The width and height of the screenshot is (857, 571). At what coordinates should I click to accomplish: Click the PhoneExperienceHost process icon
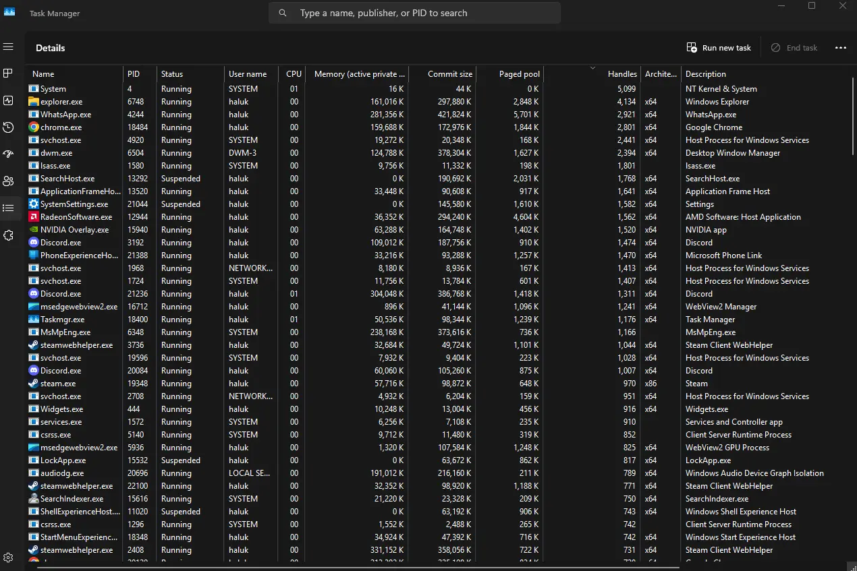[34, 256]
